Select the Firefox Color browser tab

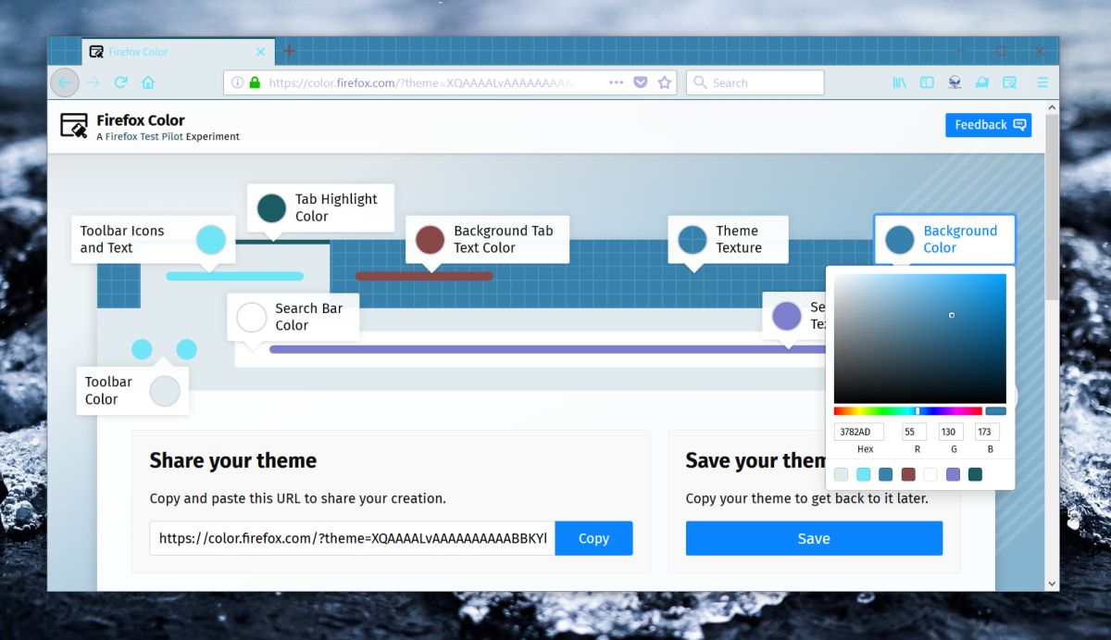[179, 52]
